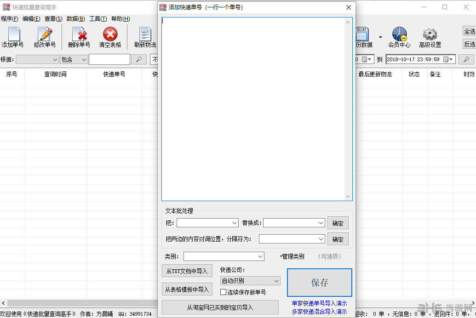The width and height of the screenshot is (476, 318).
Task: Expand the 分隔符为 combo box
Action: point(321,239)
